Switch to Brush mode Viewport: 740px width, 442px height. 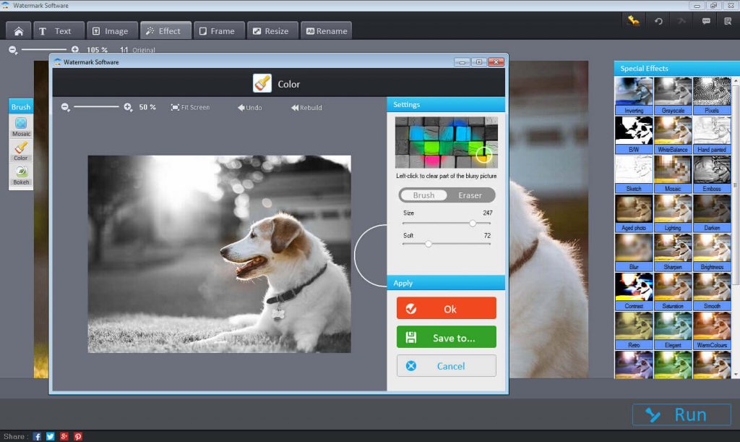click(423, 195)
